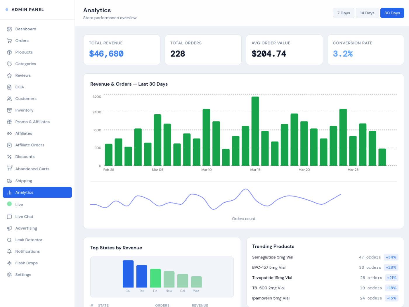The image size is (409, 307).
Task: Open Settings via the gear icon
Action: pos(9,275)
